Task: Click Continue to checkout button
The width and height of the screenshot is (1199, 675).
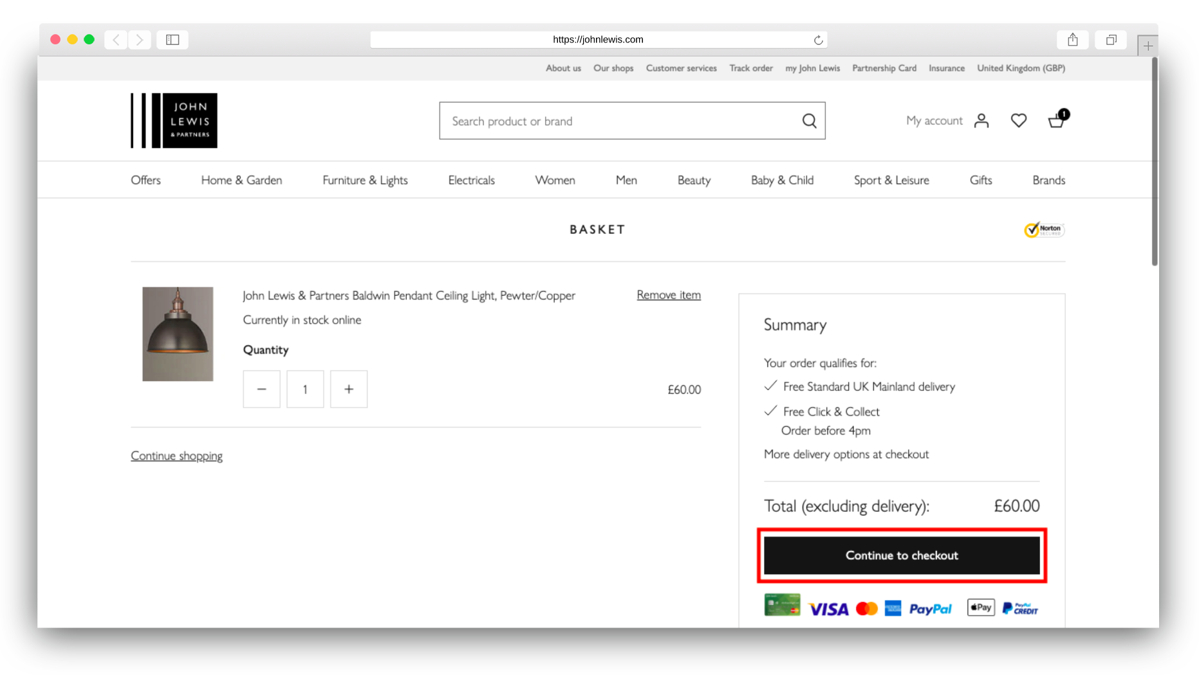Action: (x=902, y=555)
